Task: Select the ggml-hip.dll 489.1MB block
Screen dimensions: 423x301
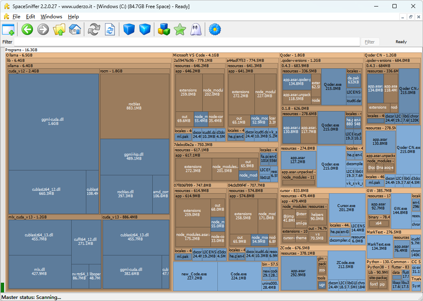Action: (x=134, y=157)
